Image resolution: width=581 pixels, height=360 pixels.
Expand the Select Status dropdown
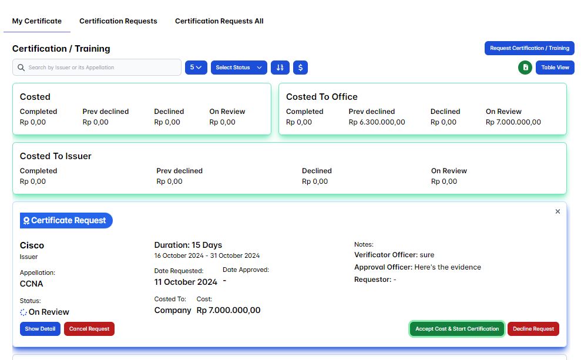click(239, 68)
